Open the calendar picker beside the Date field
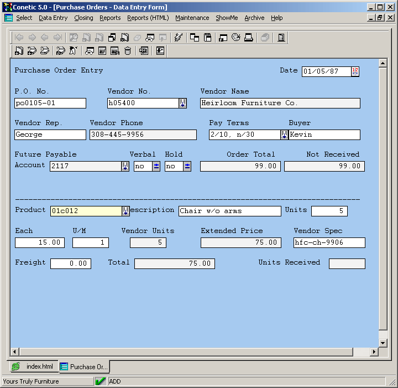398x388 pixels. (355, 71)
